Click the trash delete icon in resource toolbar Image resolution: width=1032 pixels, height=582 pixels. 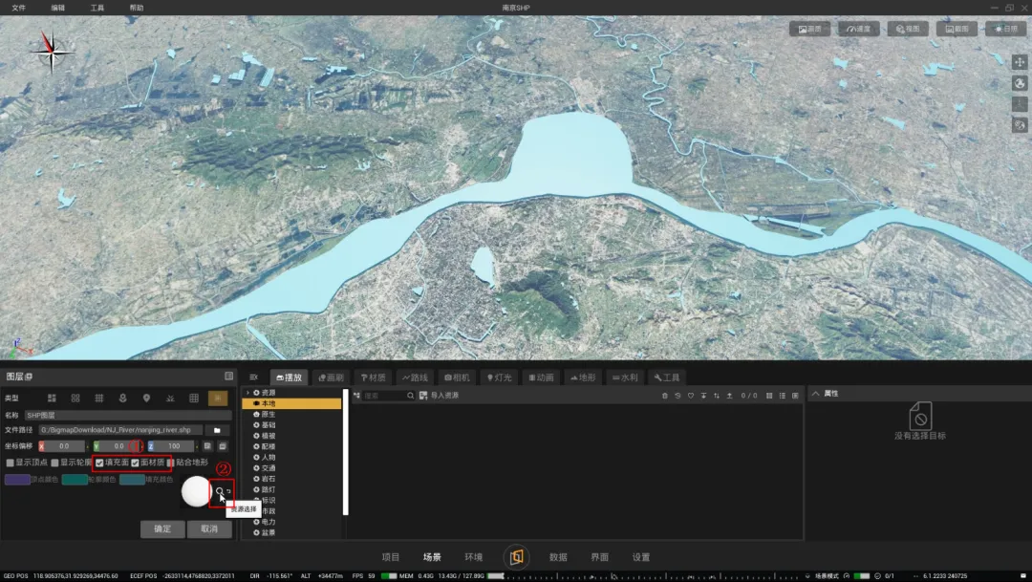click(x=665, y=396)
